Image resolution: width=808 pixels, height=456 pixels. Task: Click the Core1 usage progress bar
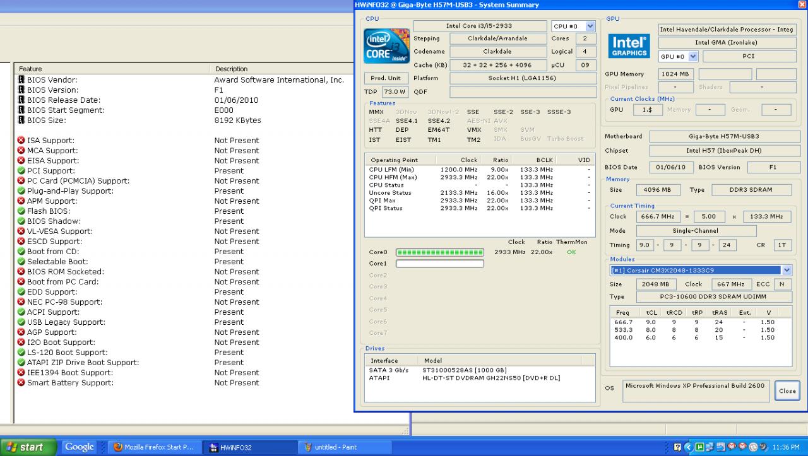click(x=440, y=264)
